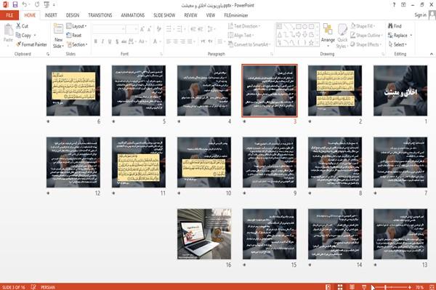The width and height of the screenshot is (436, 290).
Task: Open the Shape Outline menu
Action: pyautogui.click(x=366, y=36)
